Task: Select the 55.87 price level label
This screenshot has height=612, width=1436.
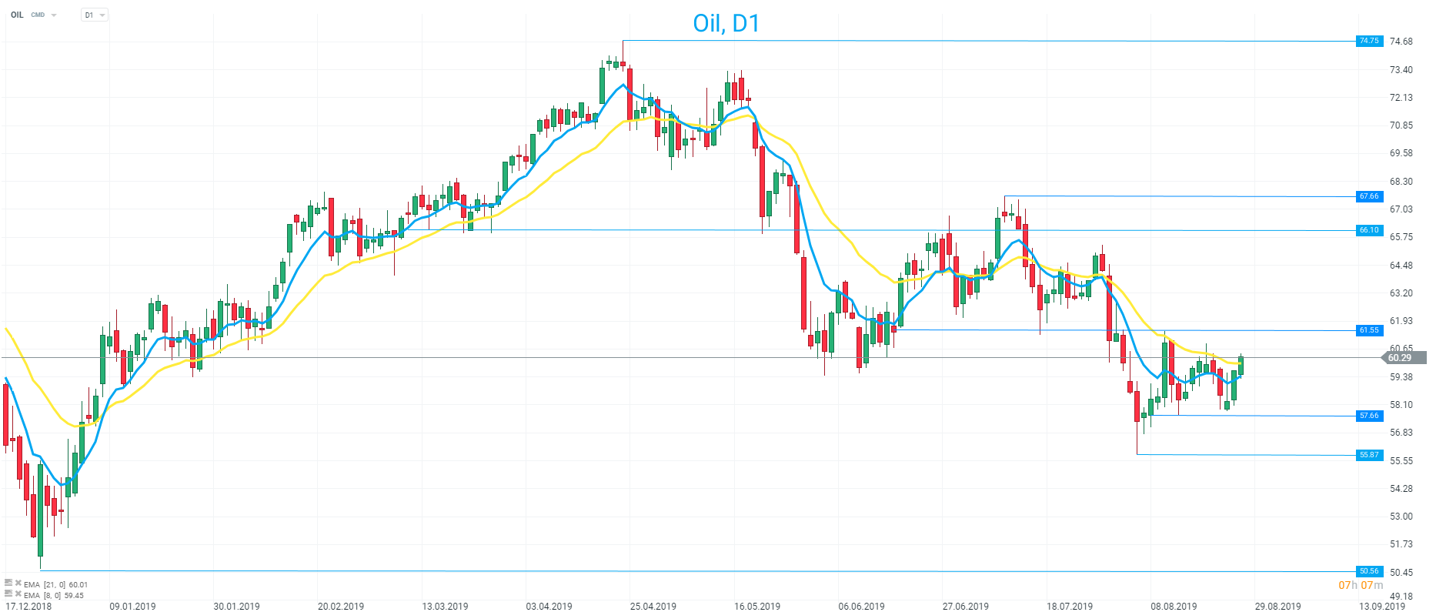Action: pyautogui.click(x=1369, y=455)
